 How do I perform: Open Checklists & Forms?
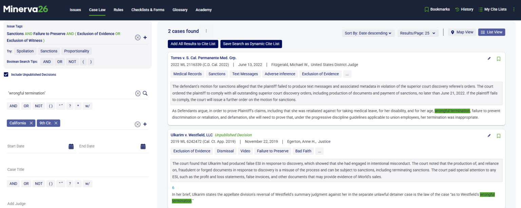[x=148, y=10]
